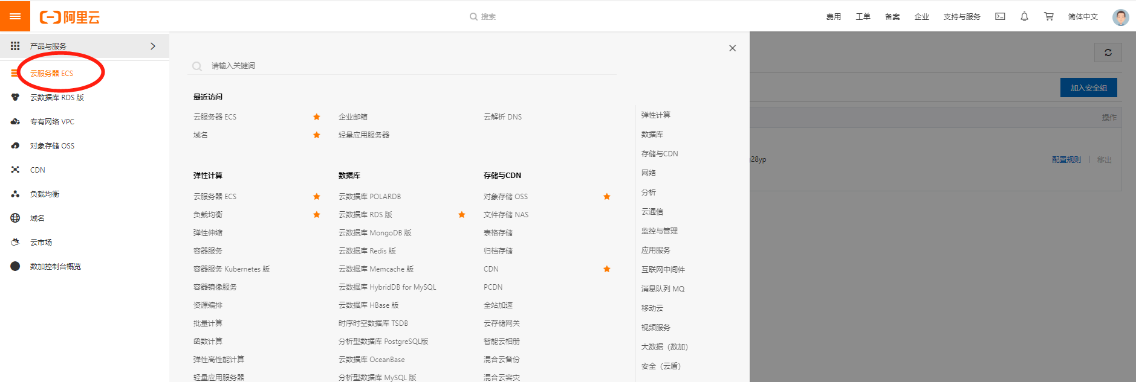Click the 产品与服务 grid icon
Image resolution: width=1136 pixels, height=382 pixels.
[x=15, y=46]
